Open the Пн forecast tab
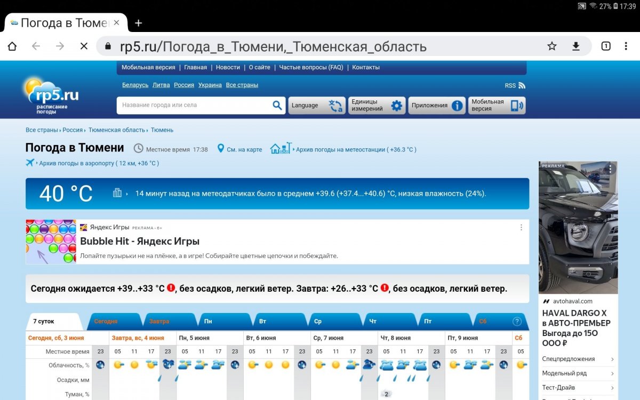This screenshot has height=400, width=640. tap(209, 322)
